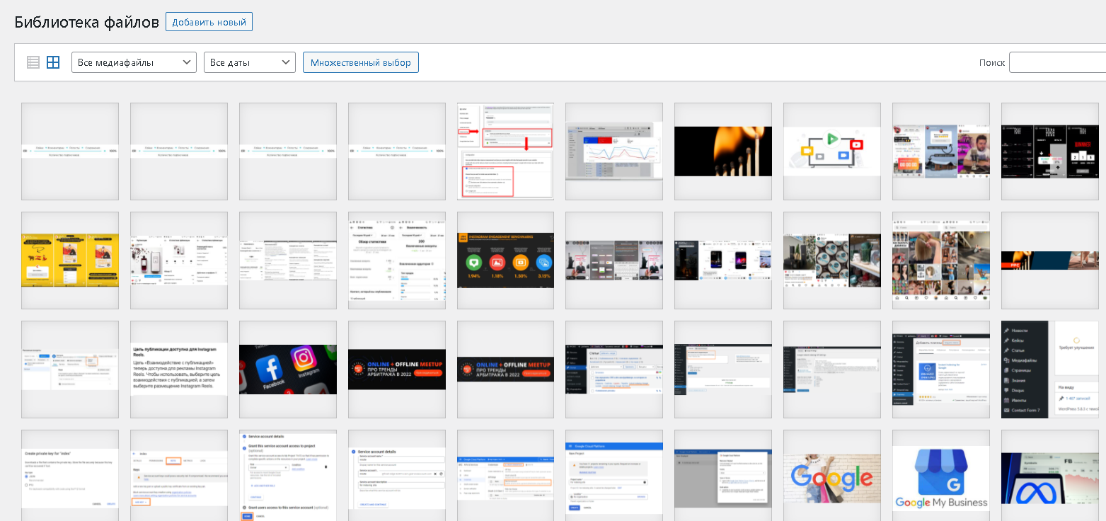Select the Facebook and Instagram app icons image

coord(287,370)
